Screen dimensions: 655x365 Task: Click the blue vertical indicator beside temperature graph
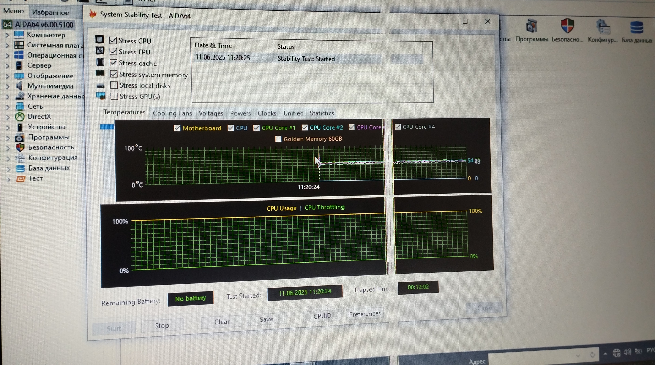click(107, 127)
